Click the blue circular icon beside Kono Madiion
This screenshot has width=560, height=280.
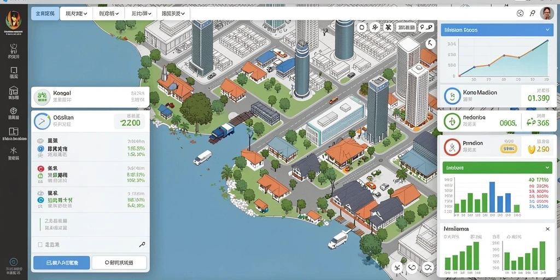pos(452,96)
